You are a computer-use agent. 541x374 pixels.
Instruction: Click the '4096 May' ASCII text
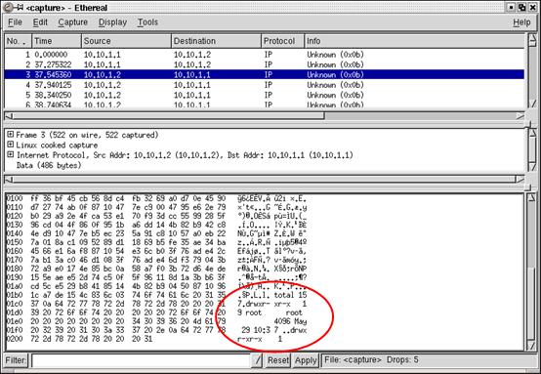(290, 321)
